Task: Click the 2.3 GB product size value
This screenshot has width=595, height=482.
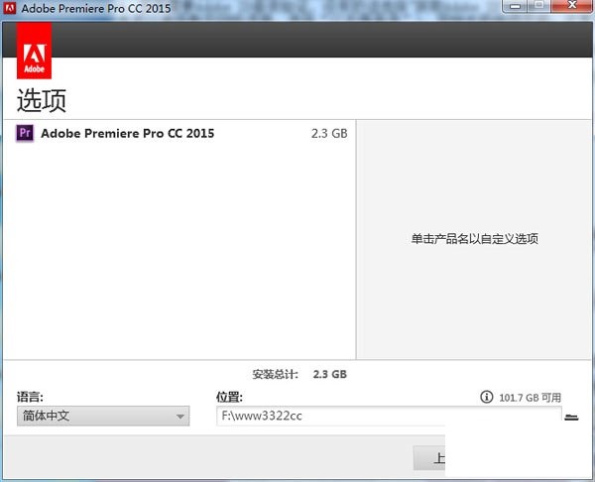Action: point(329,134)
